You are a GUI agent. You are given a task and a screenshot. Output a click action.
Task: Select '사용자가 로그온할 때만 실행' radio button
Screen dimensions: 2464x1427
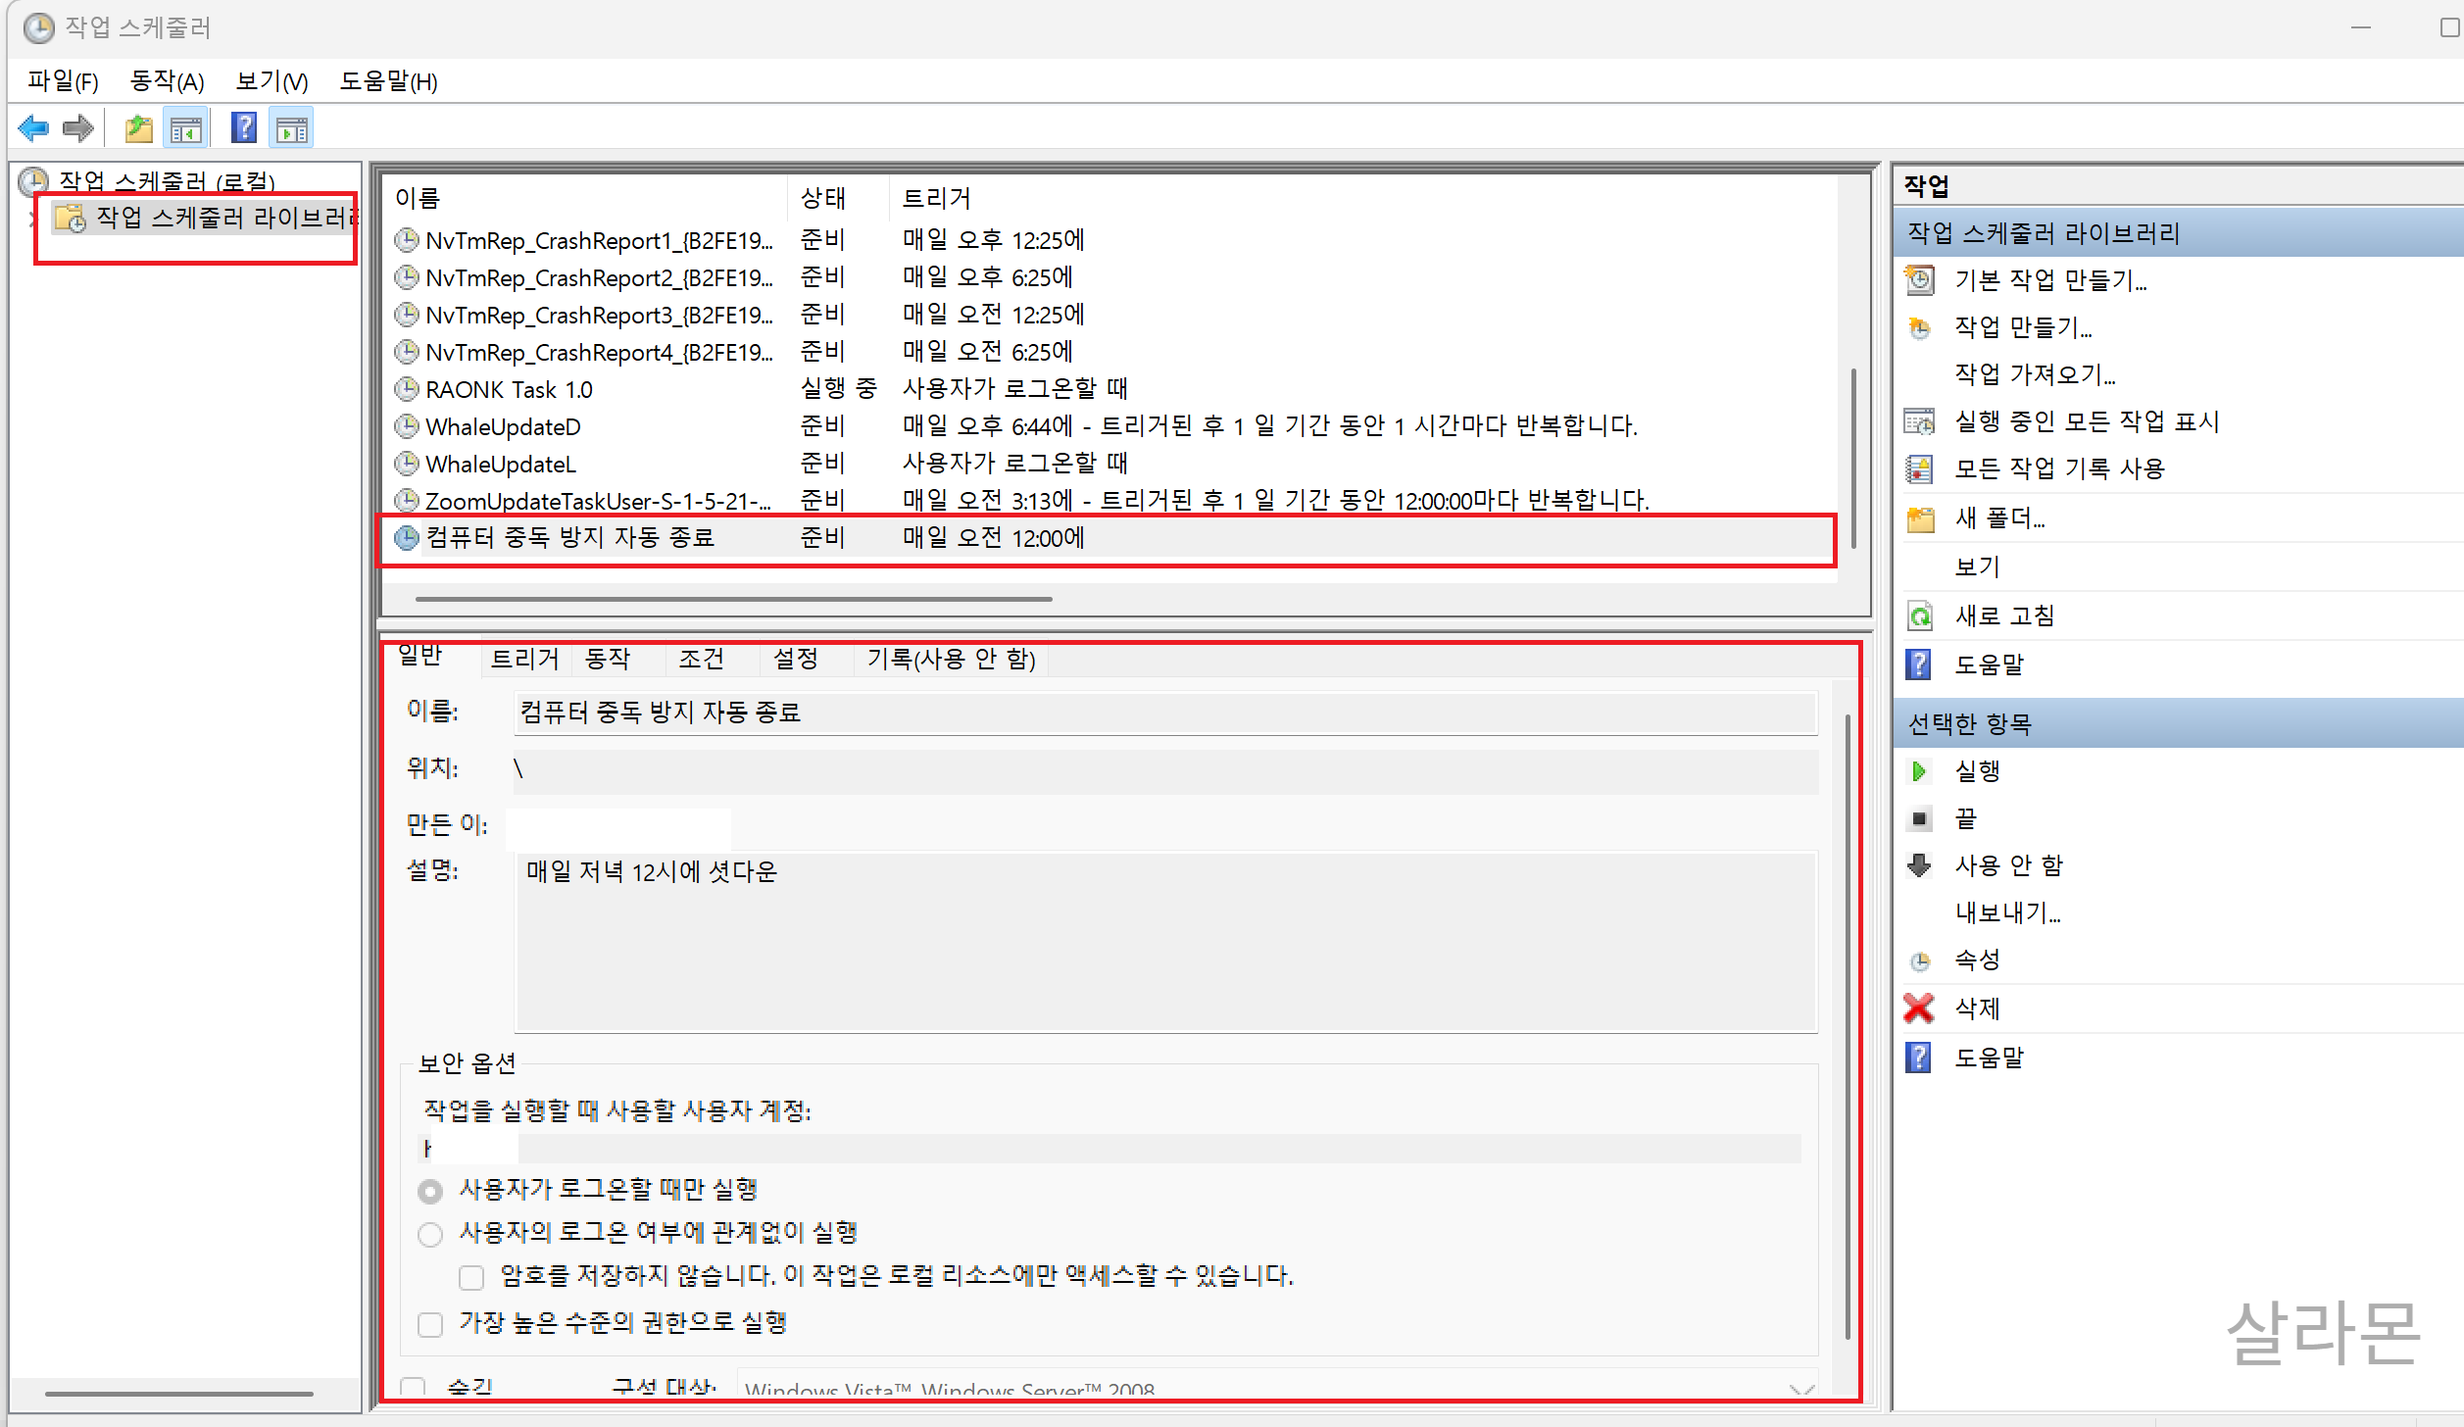tap(430, 1191)
